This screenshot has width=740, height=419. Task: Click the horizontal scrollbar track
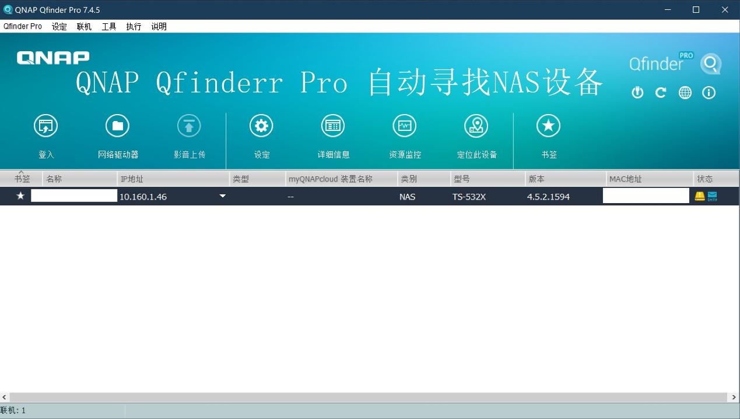pyautogui.click(x=369, y=397)
